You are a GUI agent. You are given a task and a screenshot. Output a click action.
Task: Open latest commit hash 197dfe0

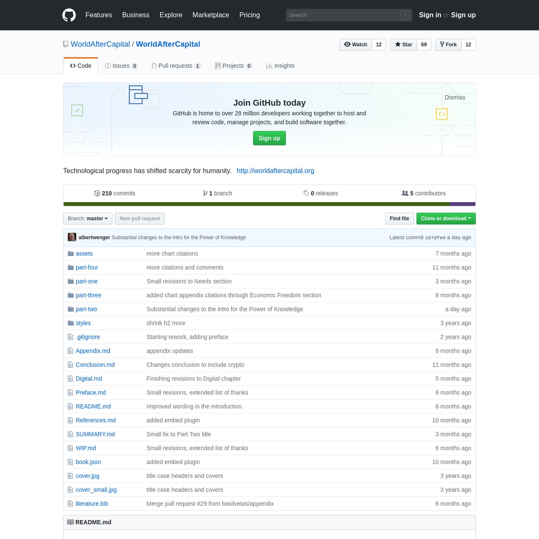(435, 238)
